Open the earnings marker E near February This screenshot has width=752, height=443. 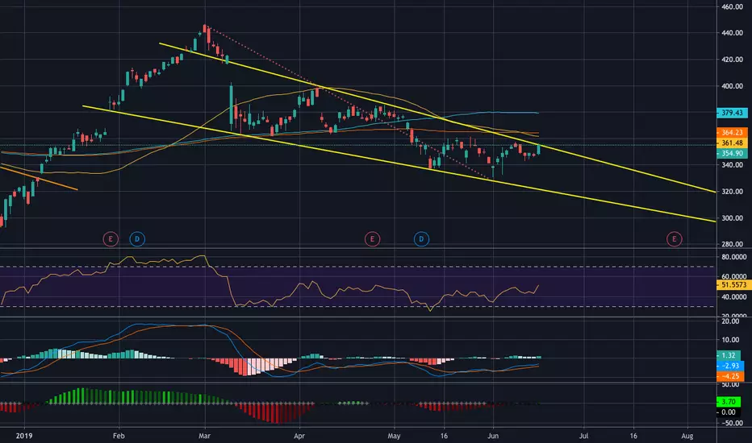[x=111, y=239]
